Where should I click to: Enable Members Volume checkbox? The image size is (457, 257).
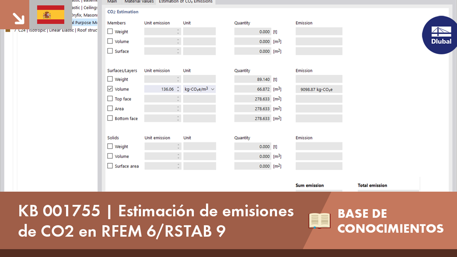110,41
